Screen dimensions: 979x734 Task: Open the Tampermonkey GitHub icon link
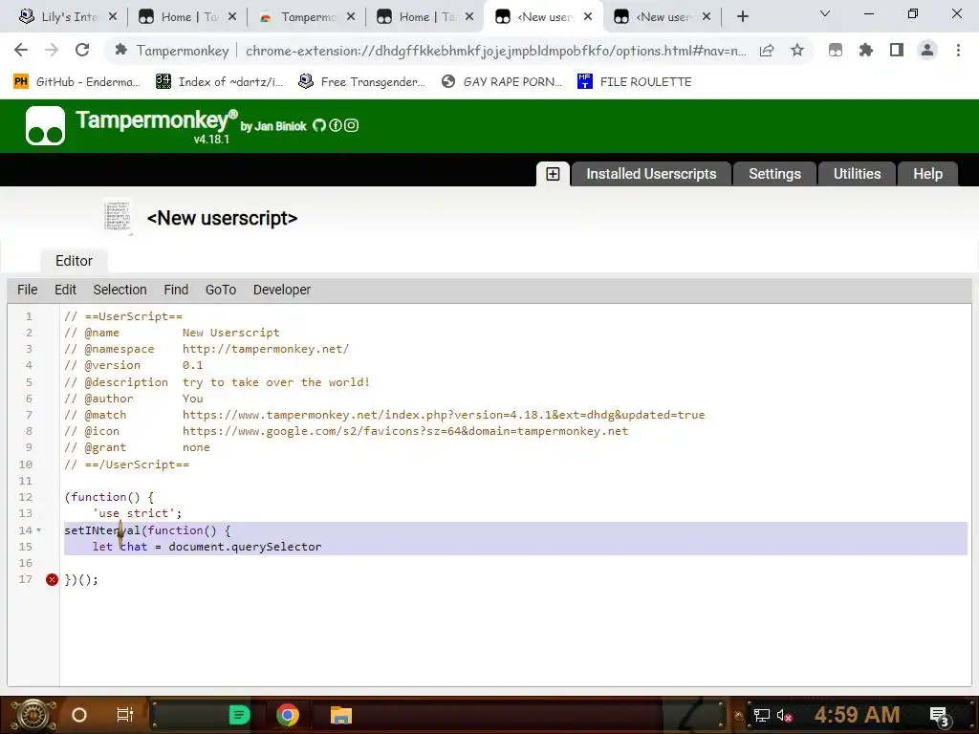[x=319, y=125]
